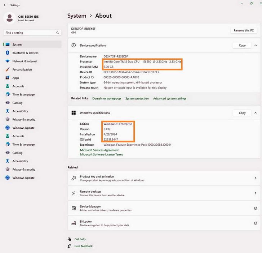Open the Remote desktop chevron
The height and width of the screenshot is (253, 262).
click(x=256, y=193)
